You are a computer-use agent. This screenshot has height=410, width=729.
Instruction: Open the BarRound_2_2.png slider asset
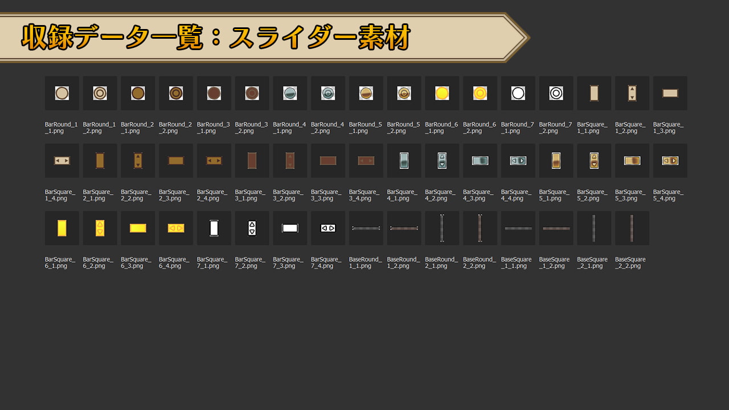tap(175, 93)
